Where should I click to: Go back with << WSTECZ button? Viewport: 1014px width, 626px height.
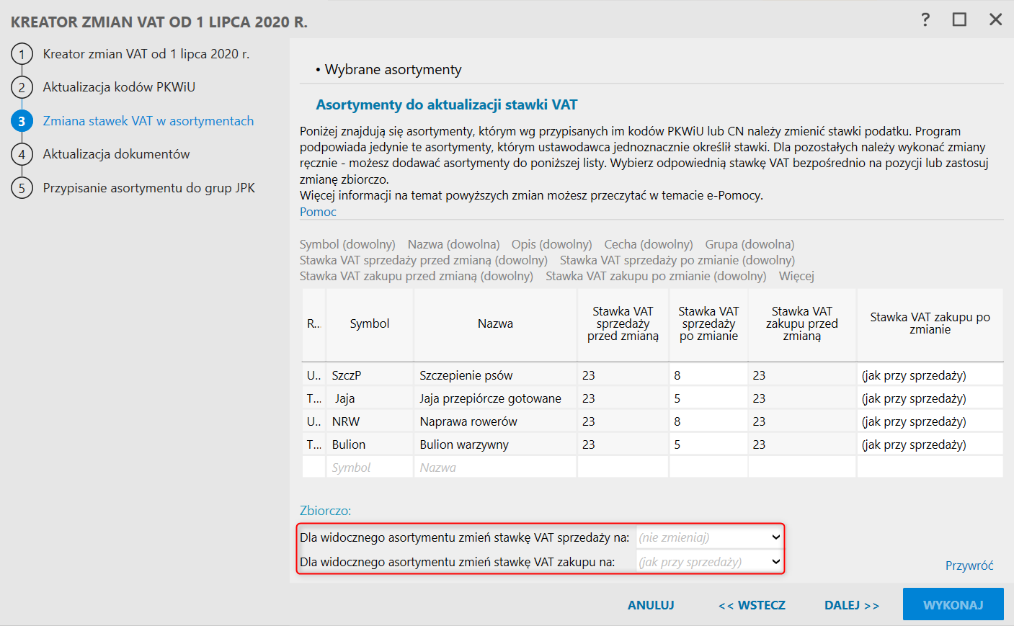752,605
